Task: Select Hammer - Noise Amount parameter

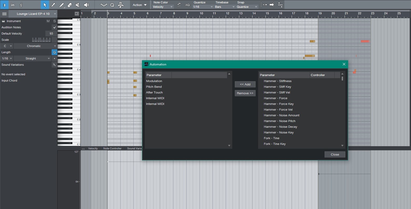Action: tap(282, 115)
